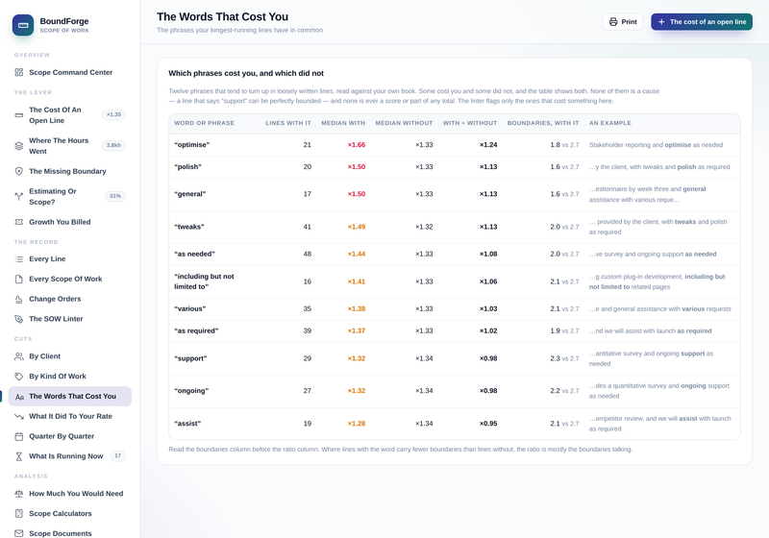Go to The Missing Boundary
This screenshot has height=538, width=769.
pyautogui.click(x=69, y=171)
